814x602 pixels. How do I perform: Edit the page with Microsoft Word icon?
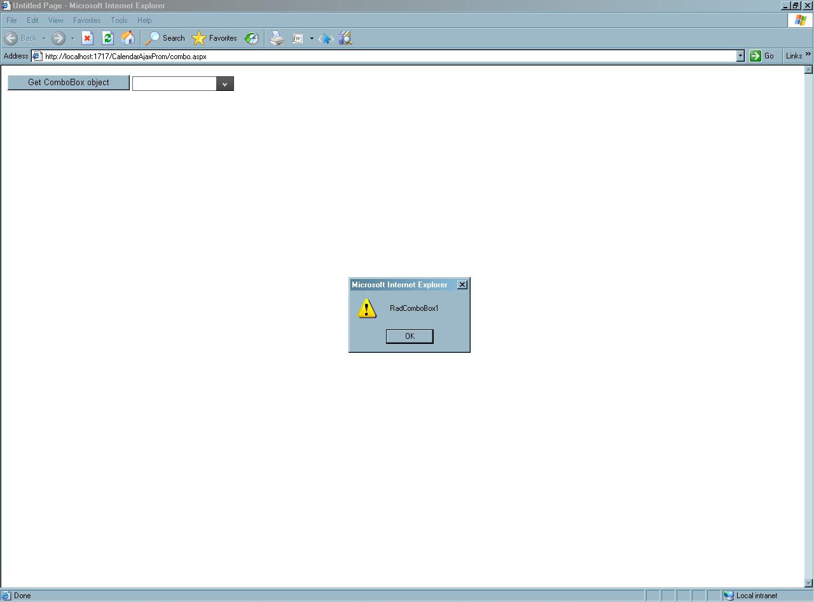pos(298,38)
